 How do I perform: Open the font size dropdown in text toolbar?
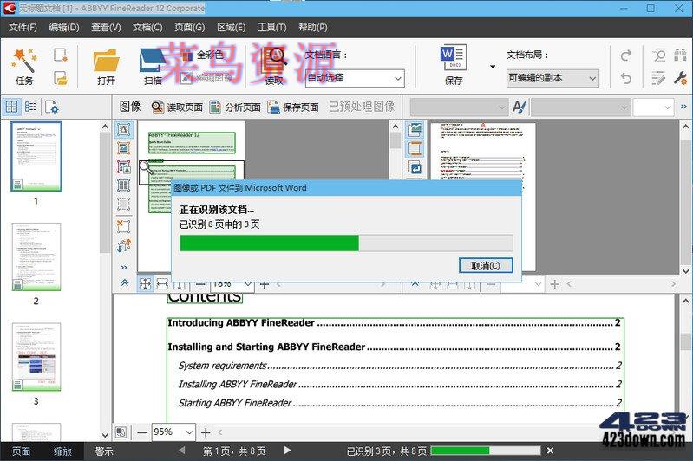pos(653,107)
